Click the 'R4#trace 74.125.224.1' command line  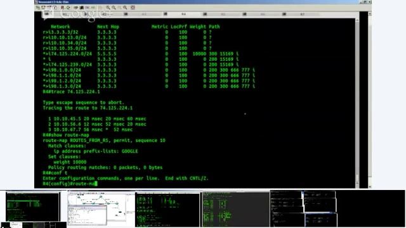click(71, 92)
